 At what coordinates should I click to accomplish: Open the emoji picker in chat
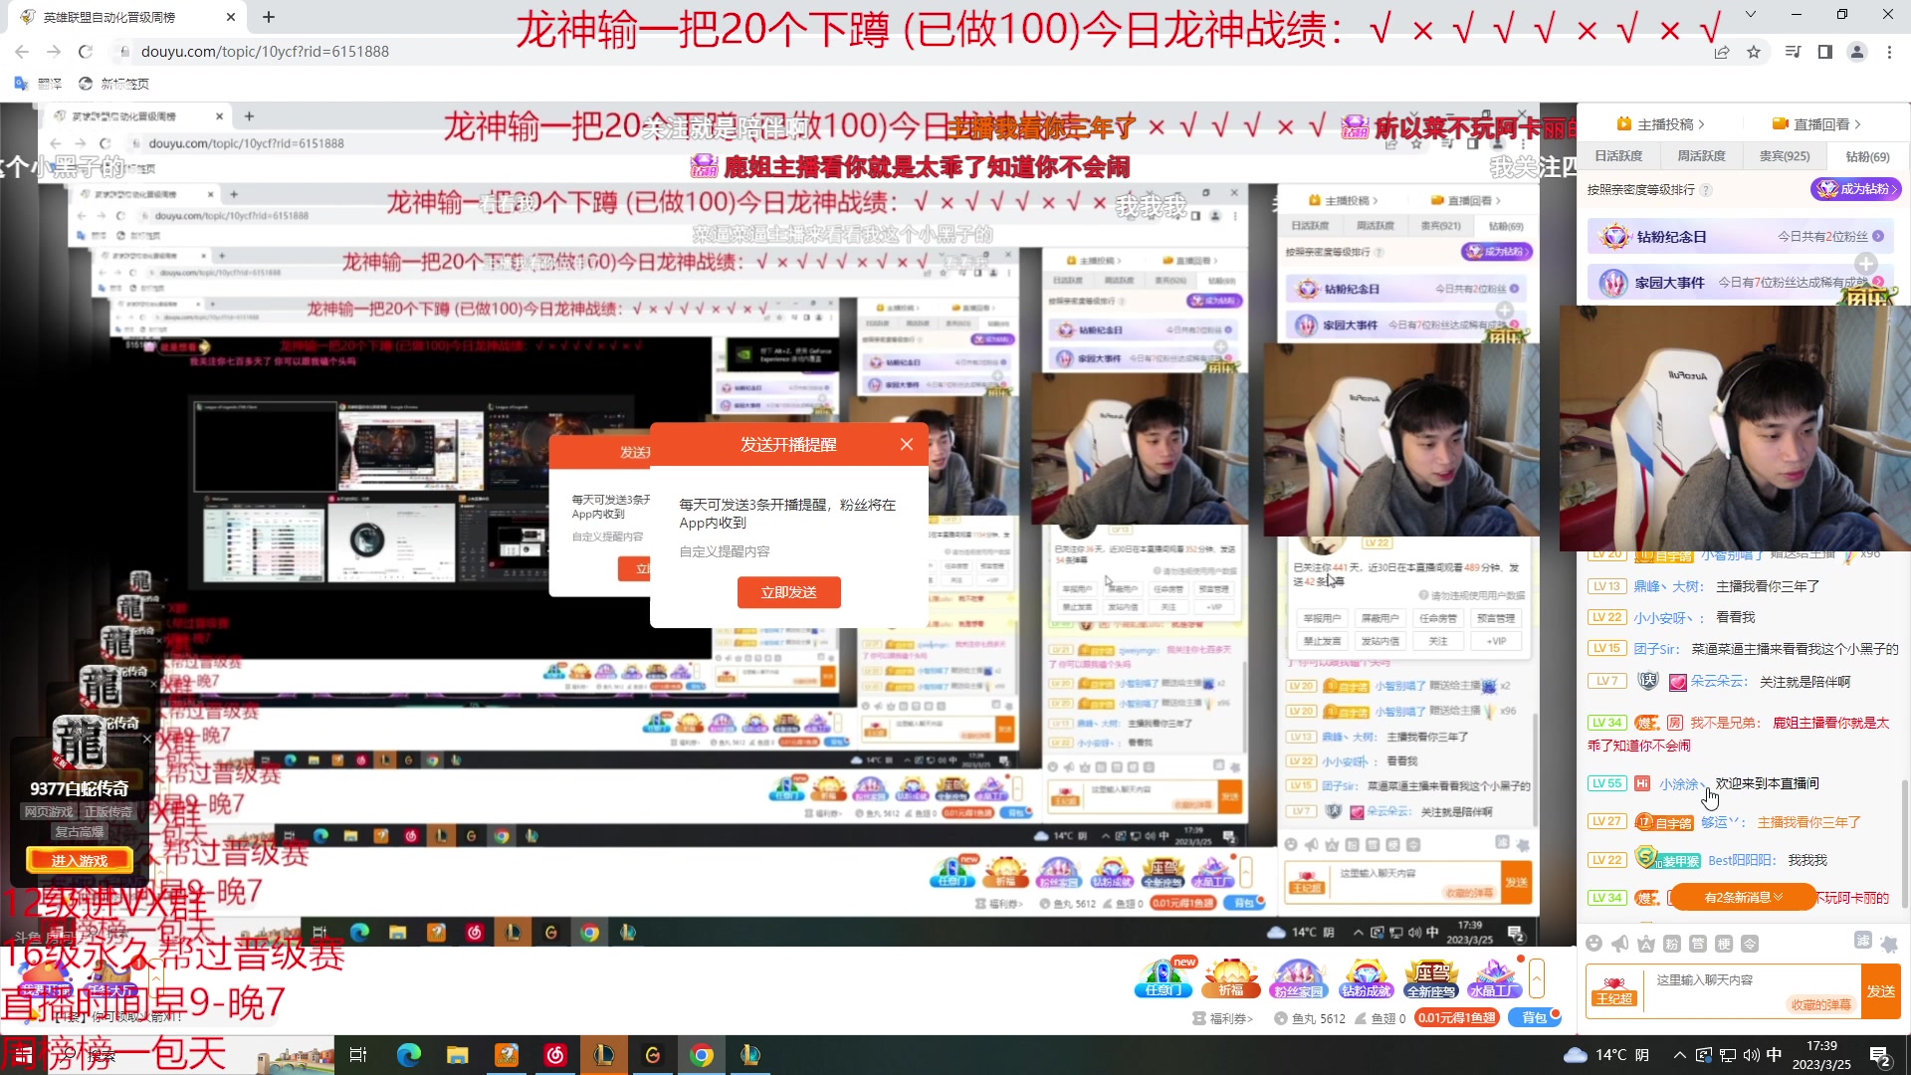click(x=1593, y=944)
